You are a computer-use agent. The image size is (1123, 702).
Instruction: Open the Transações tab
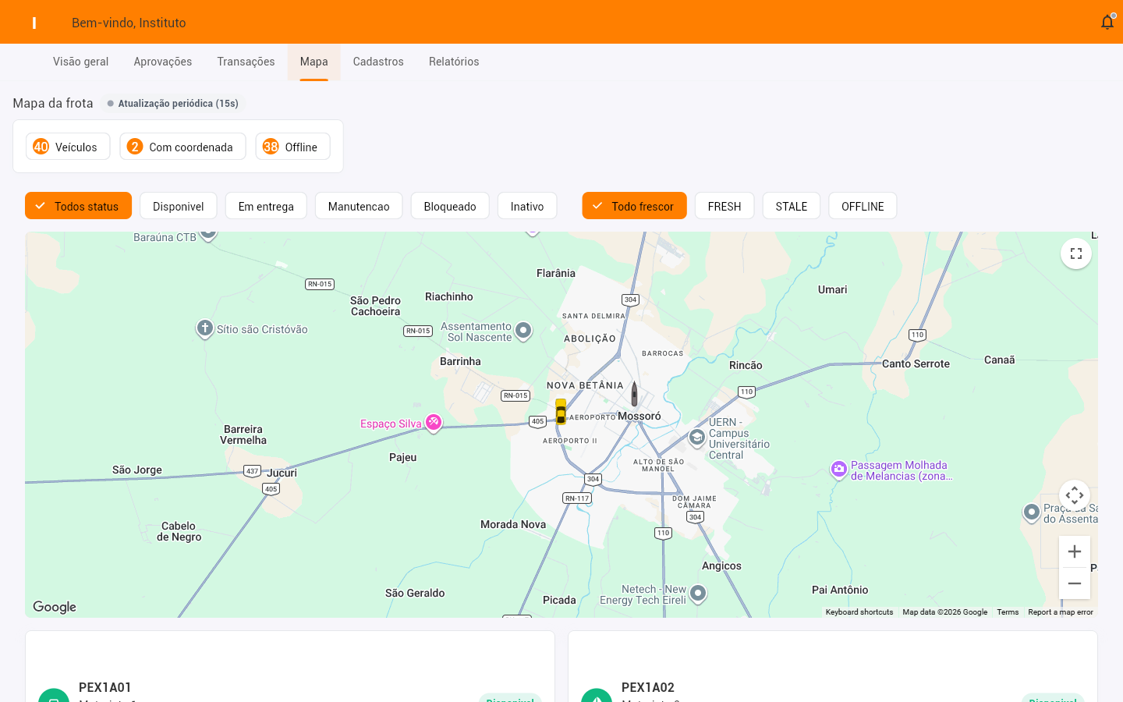tap(246, 62)
